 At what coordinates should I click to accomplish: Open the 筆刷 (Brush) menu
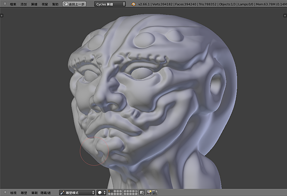(x=34, y=193)
